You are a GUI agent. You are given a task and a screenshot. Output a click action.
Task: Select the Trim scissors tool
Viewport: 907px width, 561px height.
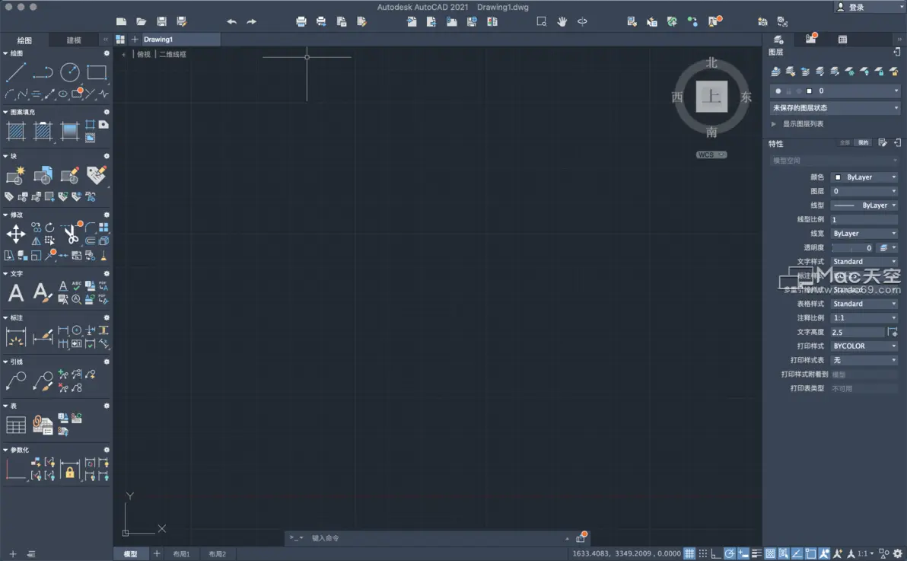71,234
